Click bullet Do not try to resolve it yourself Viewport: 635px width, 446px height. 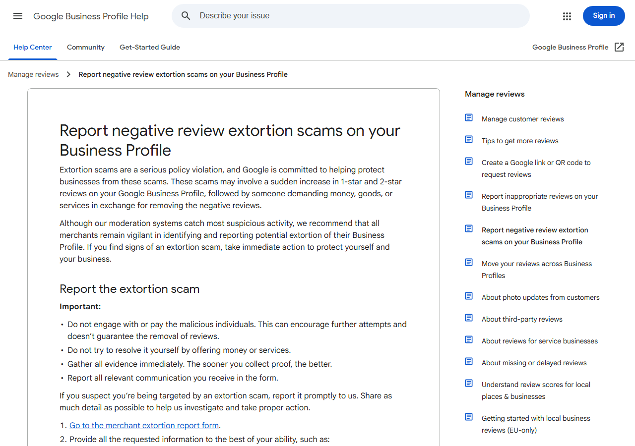179,350
